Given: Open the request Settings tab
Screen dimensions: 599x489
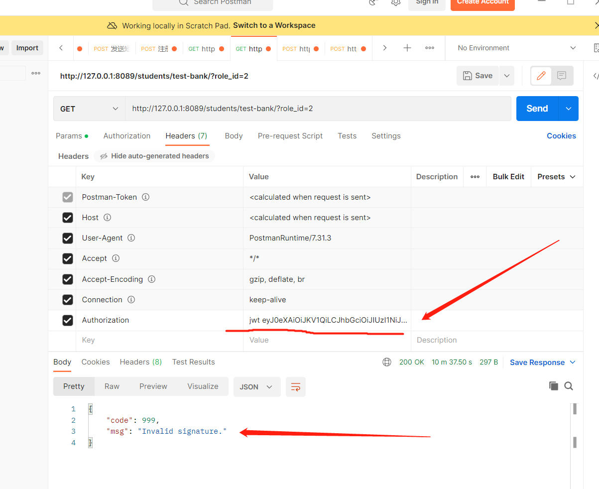Looking at the screenshot, I should tap(386, 136).
